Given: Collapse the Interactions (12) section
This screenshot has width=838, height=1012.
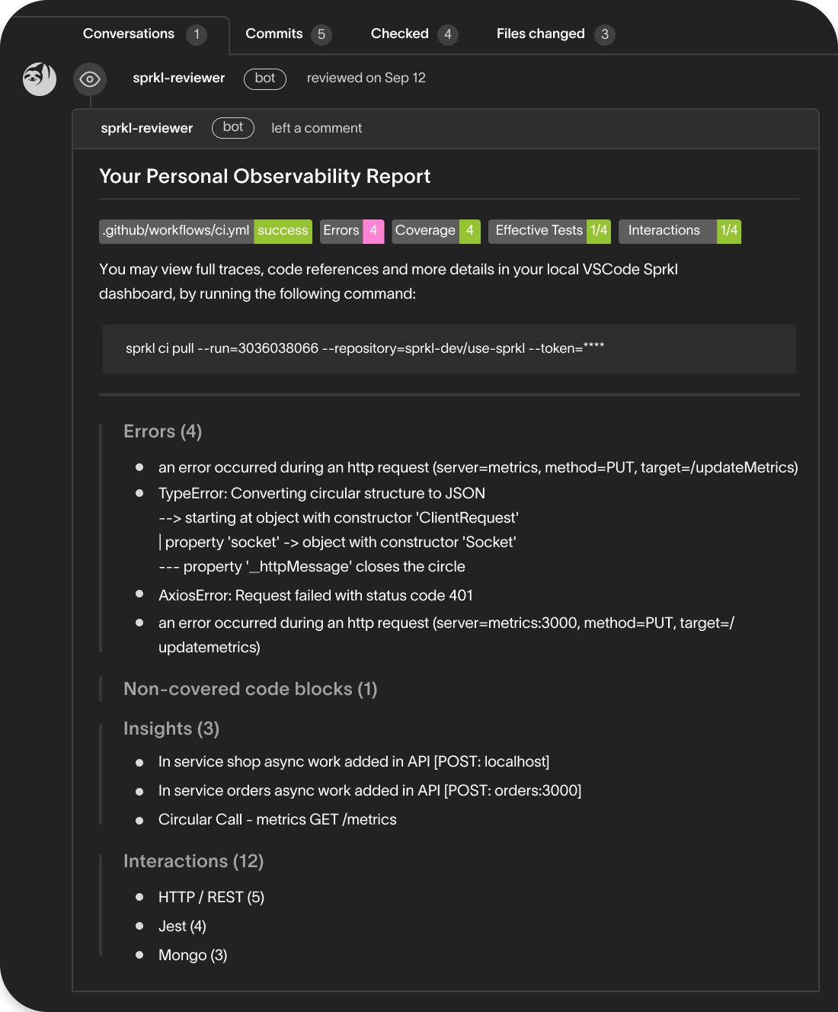Looking at the screenshot, I should pos(194,861).
